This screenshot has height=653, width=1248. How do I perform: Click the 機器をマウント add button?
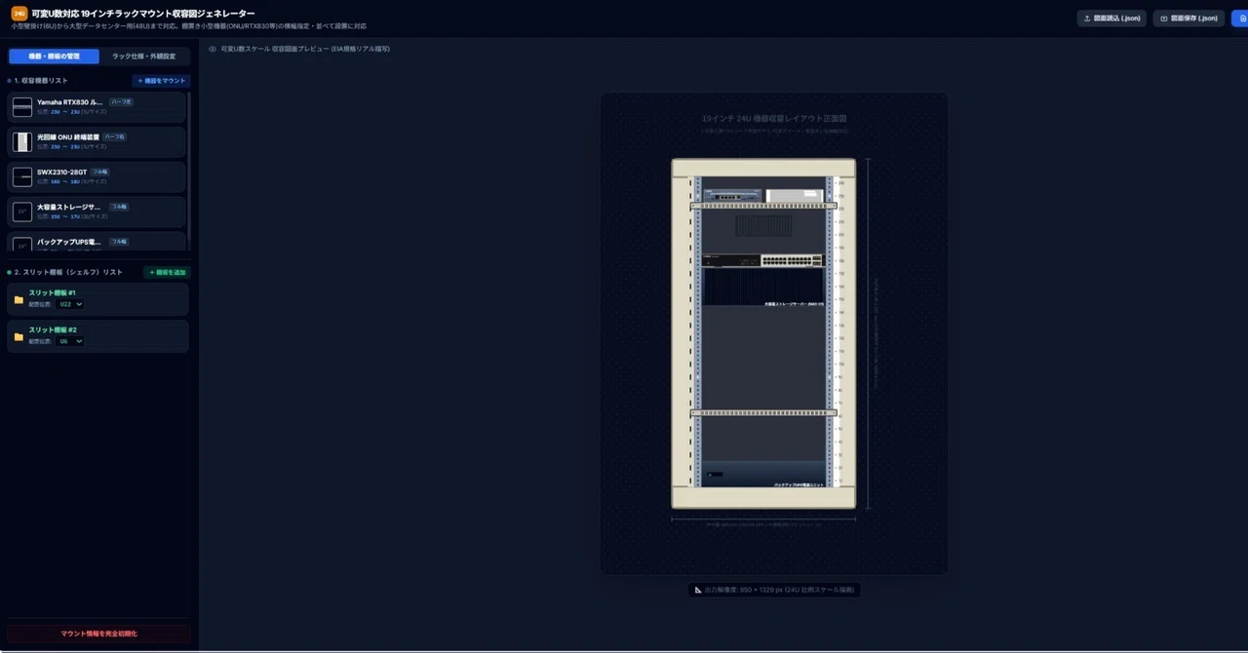[161, 81]
